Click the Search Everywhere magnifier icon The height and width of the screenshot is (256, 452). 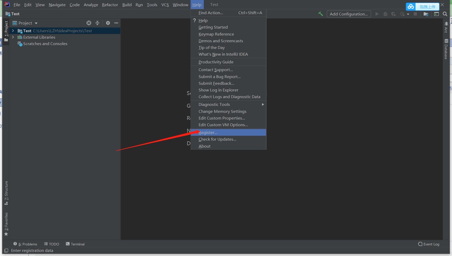pyautogui.click(x=445, y=14)
